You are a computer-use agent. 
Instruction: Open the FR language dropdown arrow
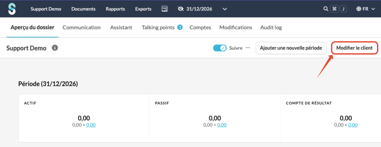click(x=373, y=9)
